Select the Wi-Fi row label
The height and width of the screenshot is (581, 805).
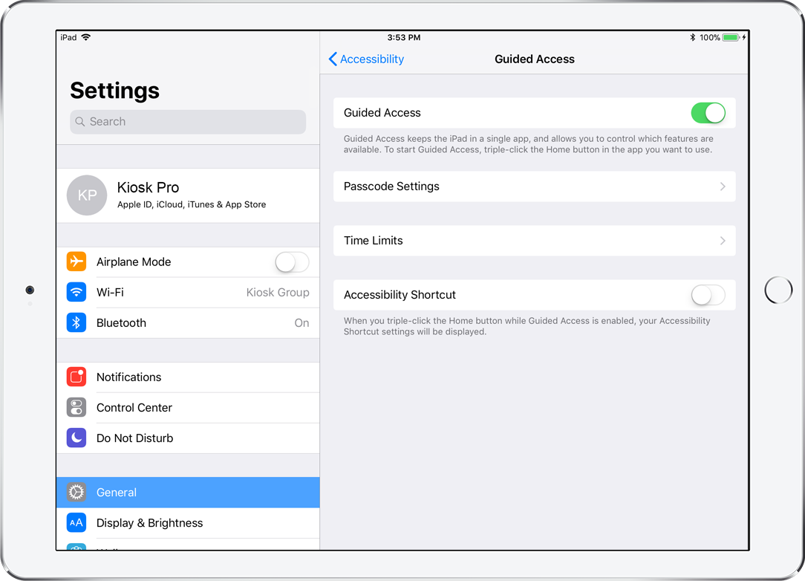tap(110, 292)
